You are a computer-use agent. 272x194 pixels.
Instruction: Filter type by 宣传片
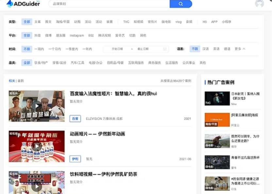(x=152, y=22)
